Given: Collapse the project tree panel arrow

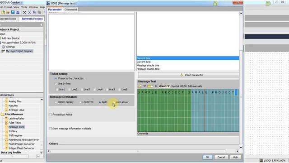Looking at the screenshot, I should (x=41, y=25).
